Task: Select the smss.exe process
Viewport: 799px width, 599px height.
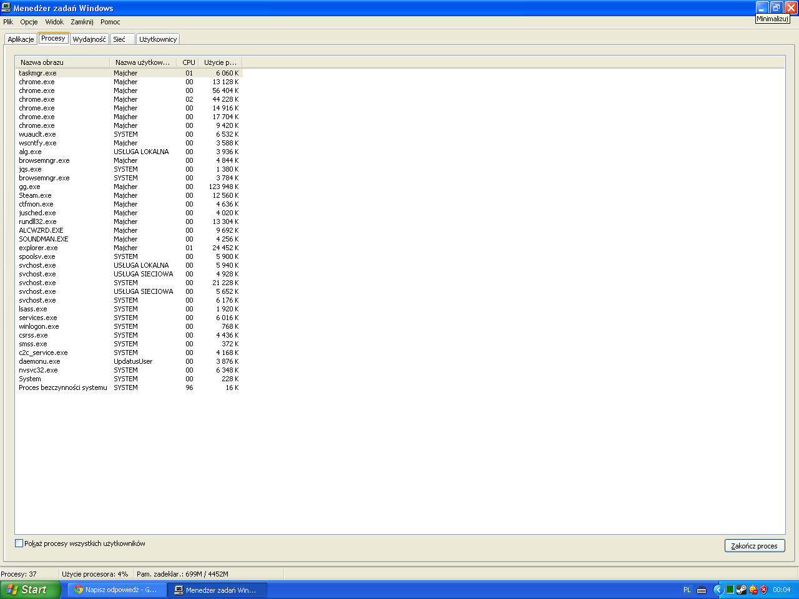Action: click(x=129, y=344)
